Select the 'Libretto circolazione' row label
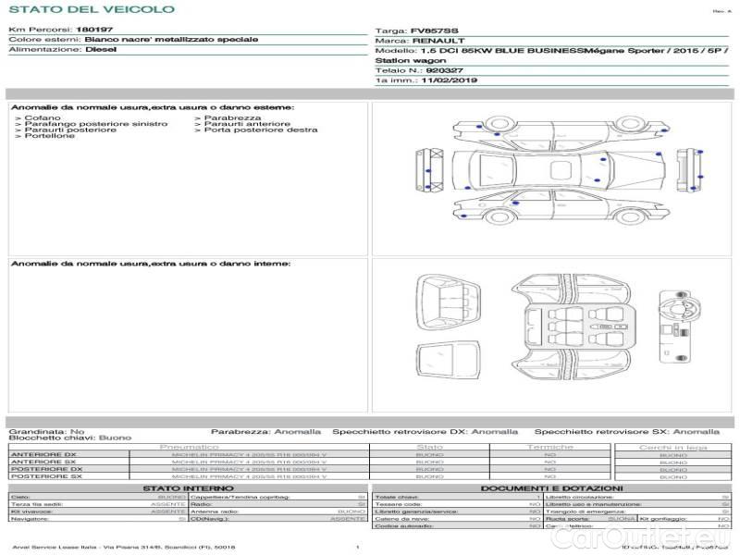Image resolution: width=740 pixels, height=555 pixels. [579, 497]
